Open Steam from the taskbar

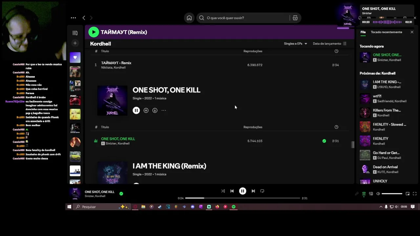pos(160,207)
